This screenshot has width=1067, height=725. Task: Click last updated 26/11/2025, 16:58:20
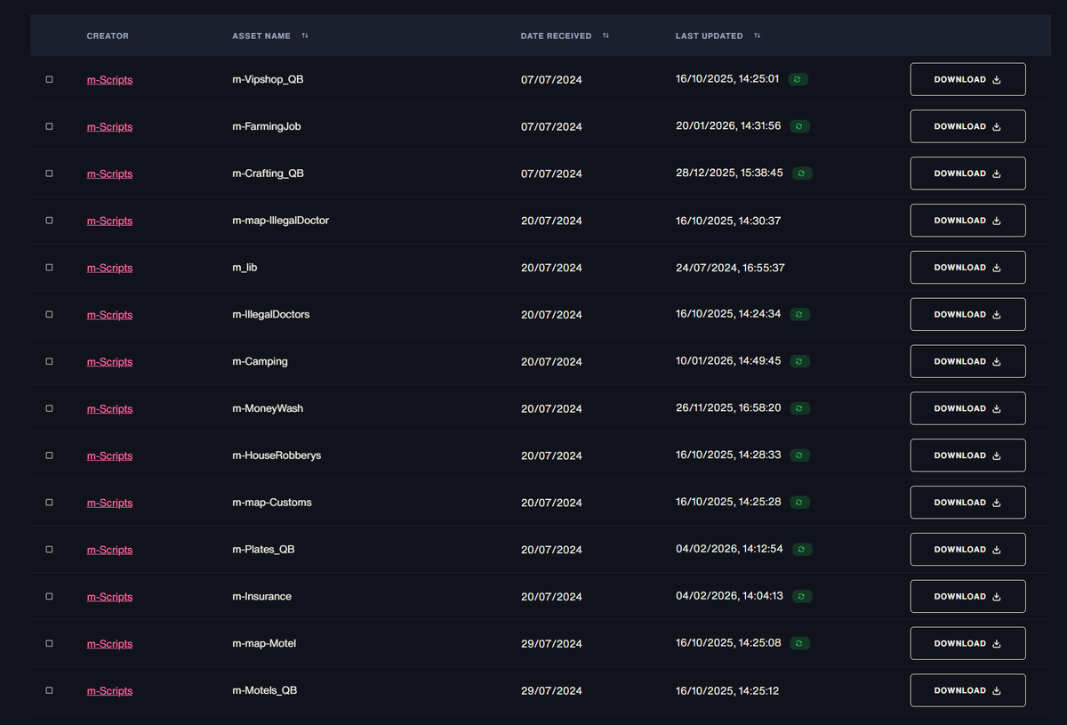click(728, 408)
